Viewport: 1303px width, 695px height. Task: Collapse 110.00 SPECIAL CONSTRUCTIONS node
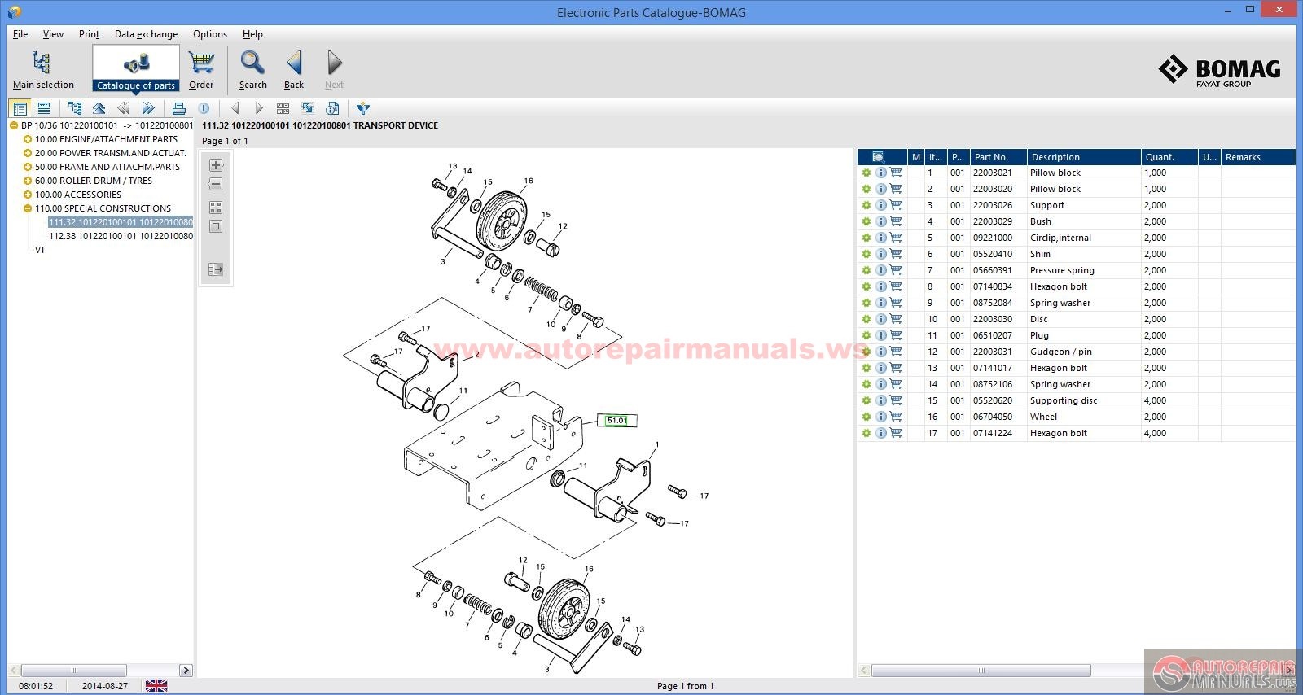[x=28, y=208]
